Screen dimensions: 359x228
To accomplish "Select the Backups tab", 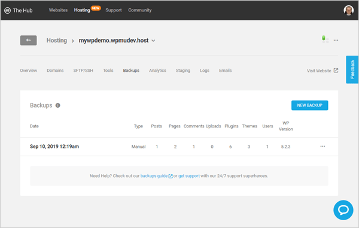I will coord(131,71).
